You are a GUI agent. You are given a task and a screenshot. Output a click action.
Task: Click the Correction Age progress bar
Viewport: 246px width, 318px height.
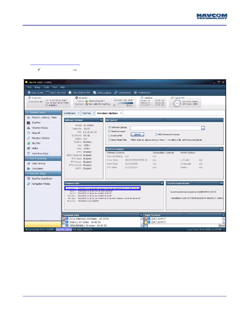(124, 103)
